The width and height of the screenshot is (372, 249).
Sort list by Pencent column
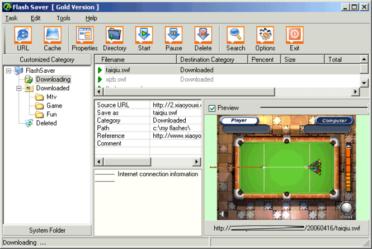click(x=264, y=59)
